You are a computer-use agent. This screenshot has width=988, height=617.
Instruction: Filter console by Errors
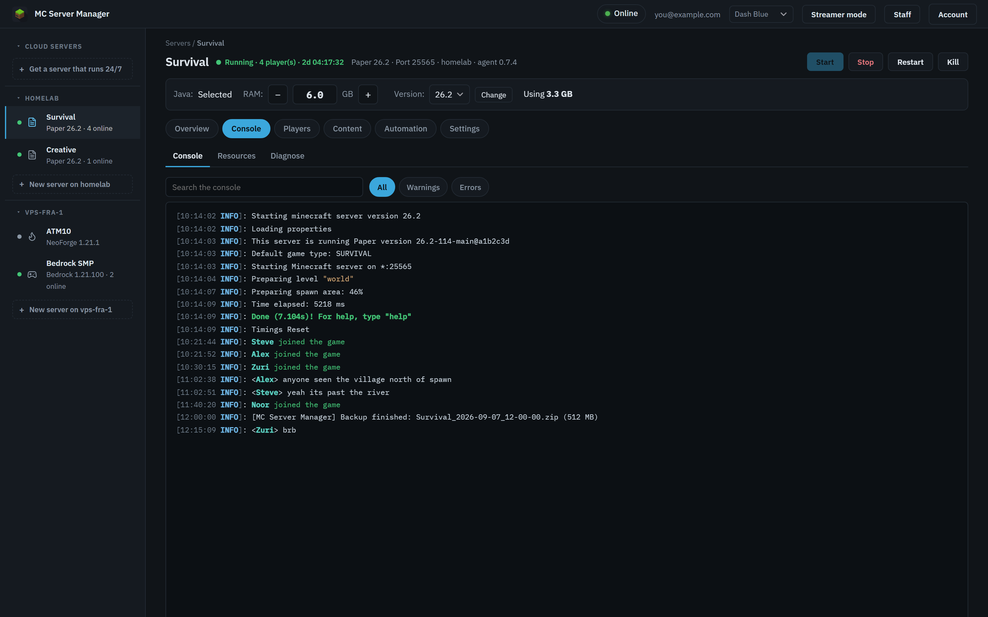click(x=470, y=187)
